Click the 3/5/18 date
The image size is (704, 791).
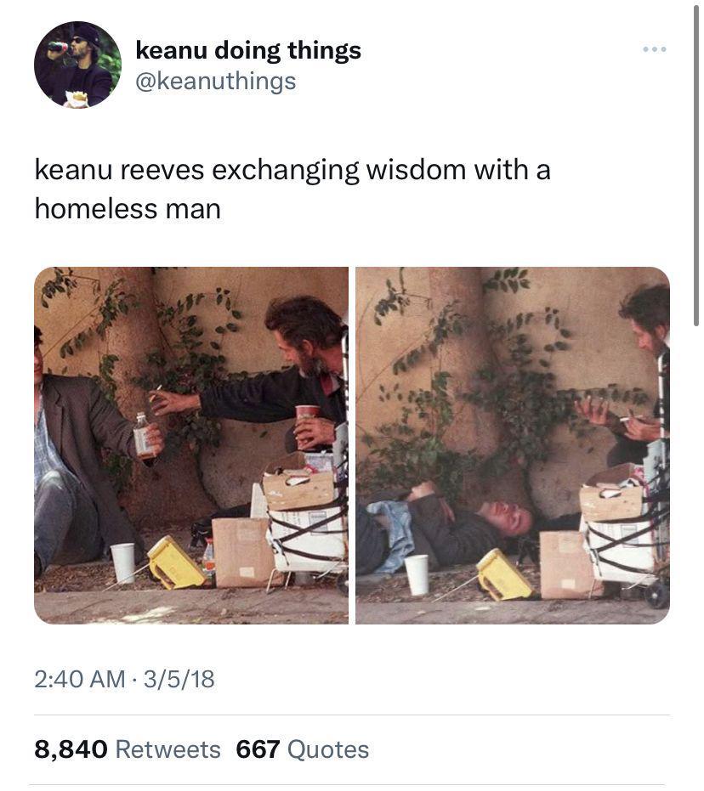pyautogui.click(x=179, y=679)
